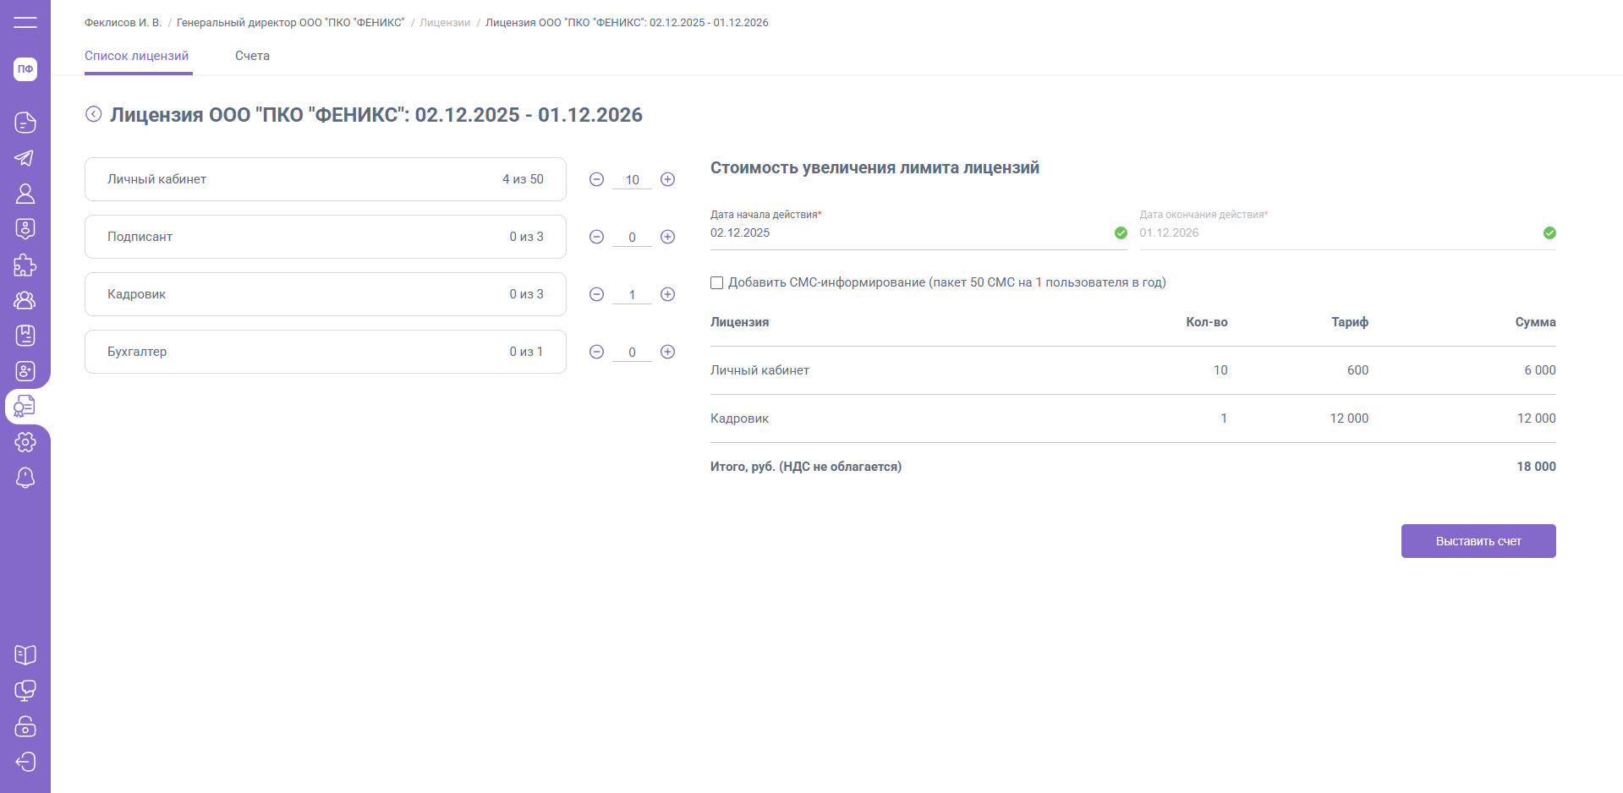Open the gear settings icon in sidebar
The image size is (1623, 793).
click(25, 442)
